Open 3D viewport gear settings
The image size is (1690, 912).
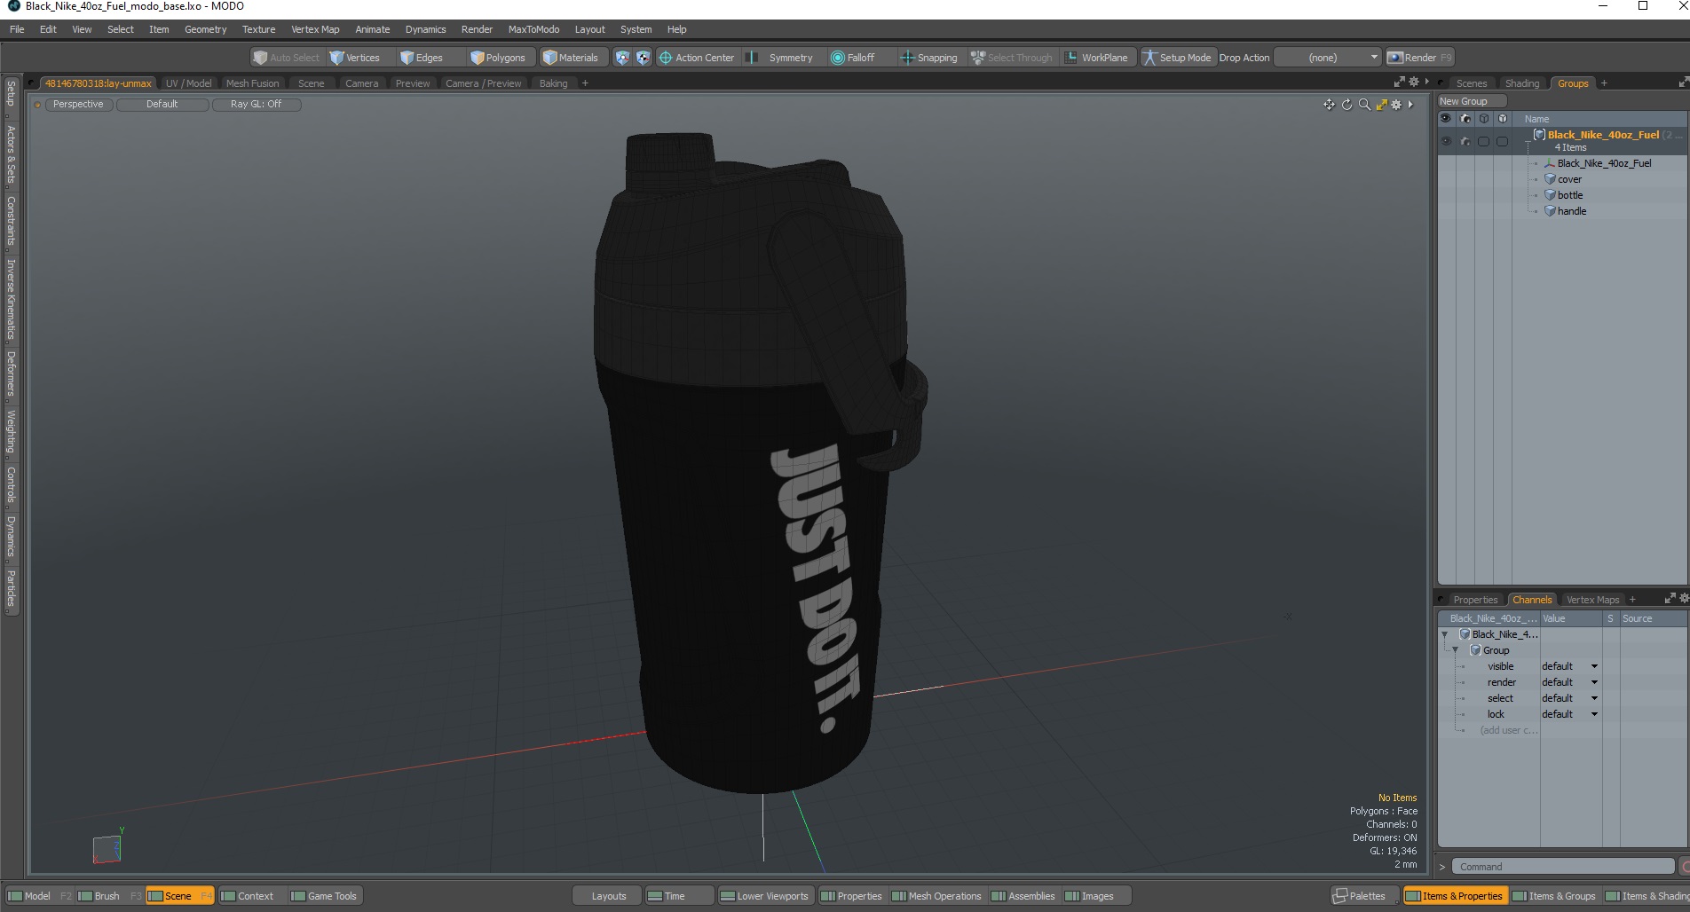click(1396, 105)
